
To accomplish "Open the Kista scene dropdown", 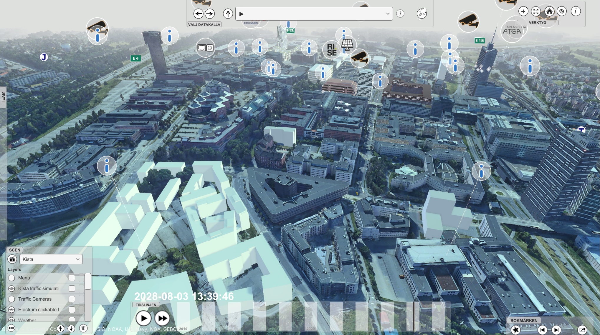I will coord(51,259).
